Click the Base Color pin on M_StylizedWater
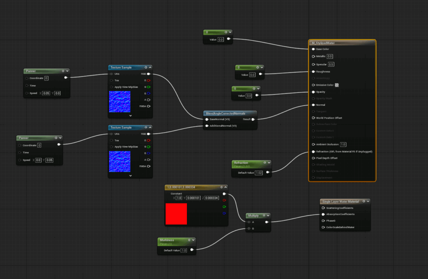The width and height of the screenshot is (428, 279). coord(313,49)
